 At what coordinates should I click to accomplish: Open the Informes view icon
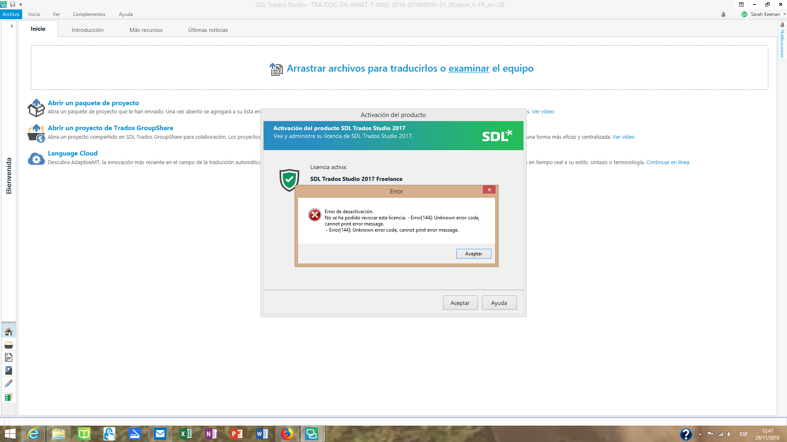click(x=9, y=371)
